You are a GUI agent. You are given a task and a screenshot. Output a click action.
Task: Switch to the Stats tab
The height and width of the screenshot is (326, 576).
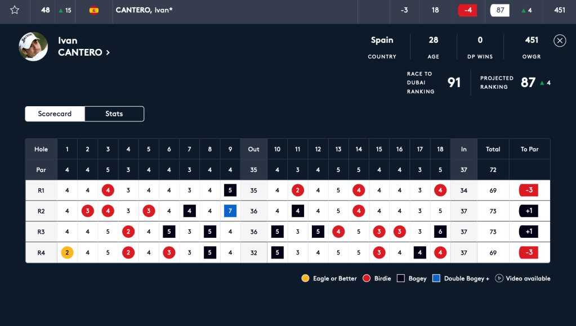tap(114, 114)
